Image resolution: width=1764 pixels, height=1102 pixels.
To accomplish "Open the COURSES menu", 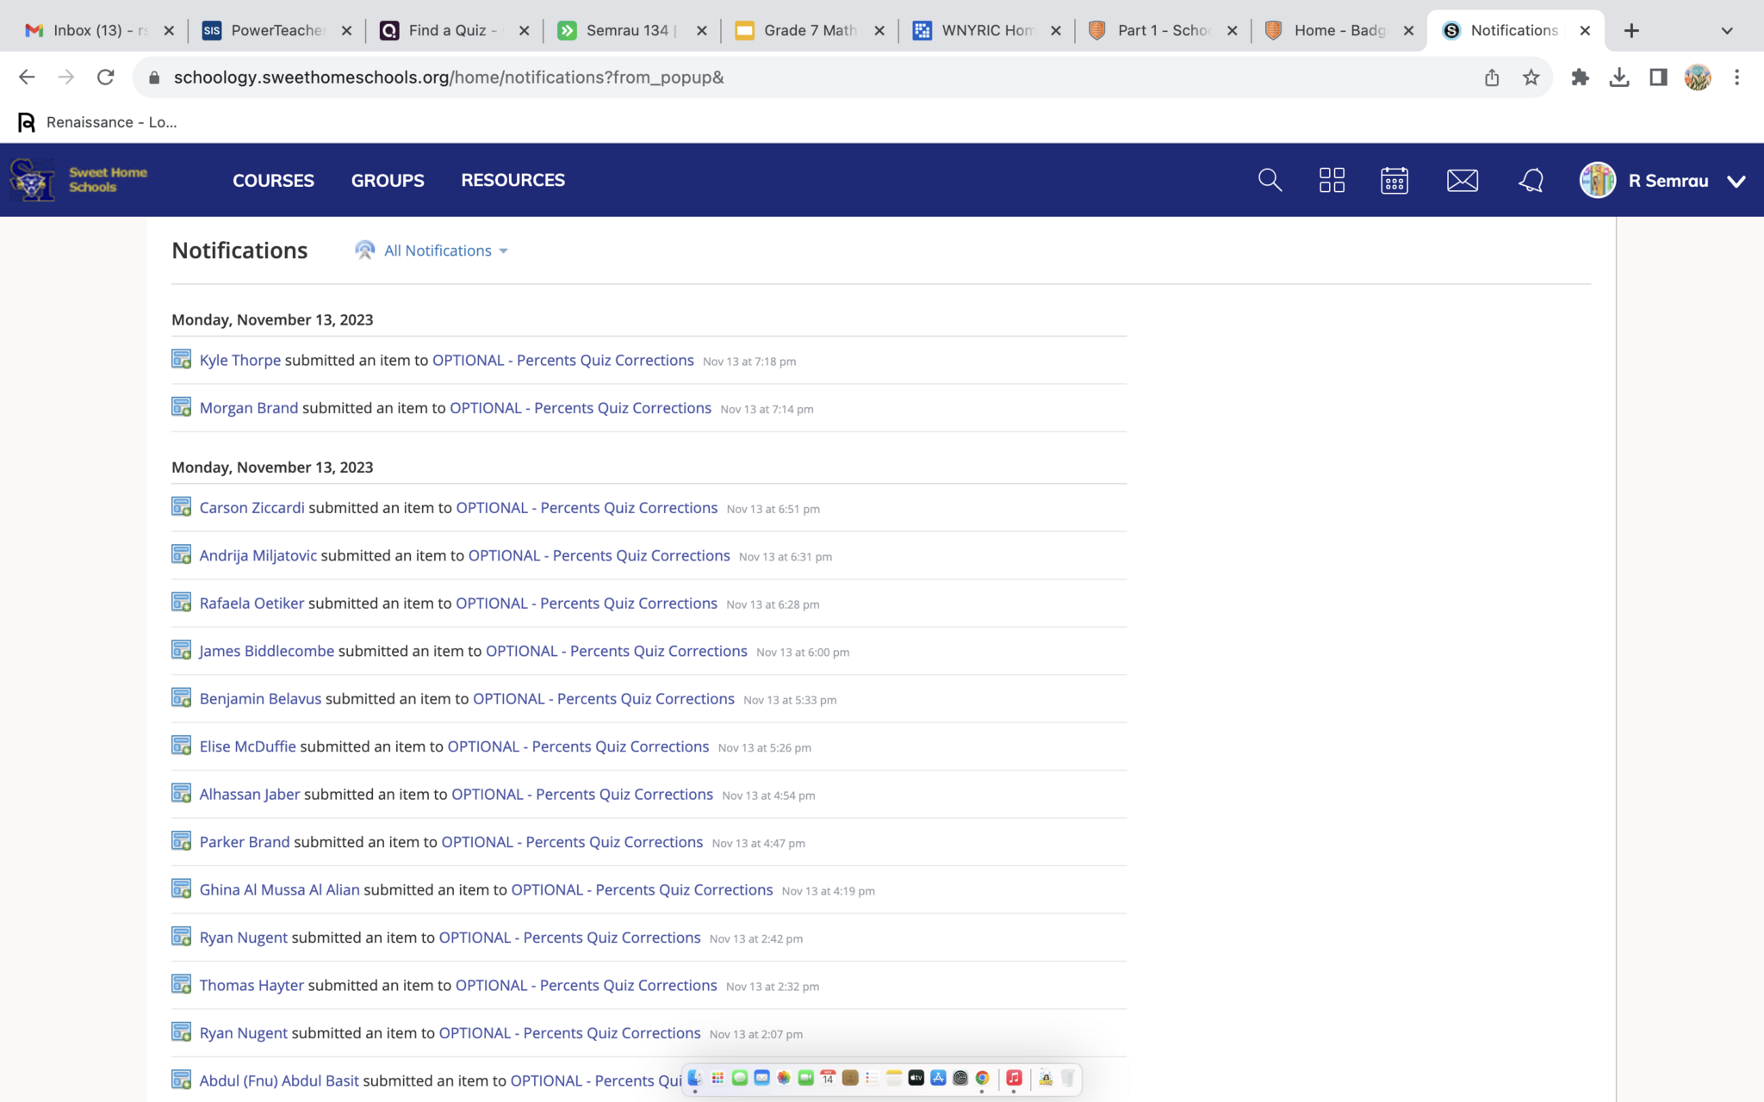I will click(x=273, y=180).
